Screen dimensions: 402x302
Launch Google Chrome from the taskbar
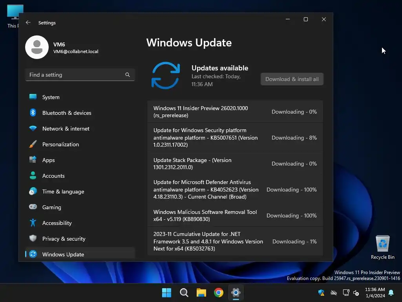coord(218,293)
